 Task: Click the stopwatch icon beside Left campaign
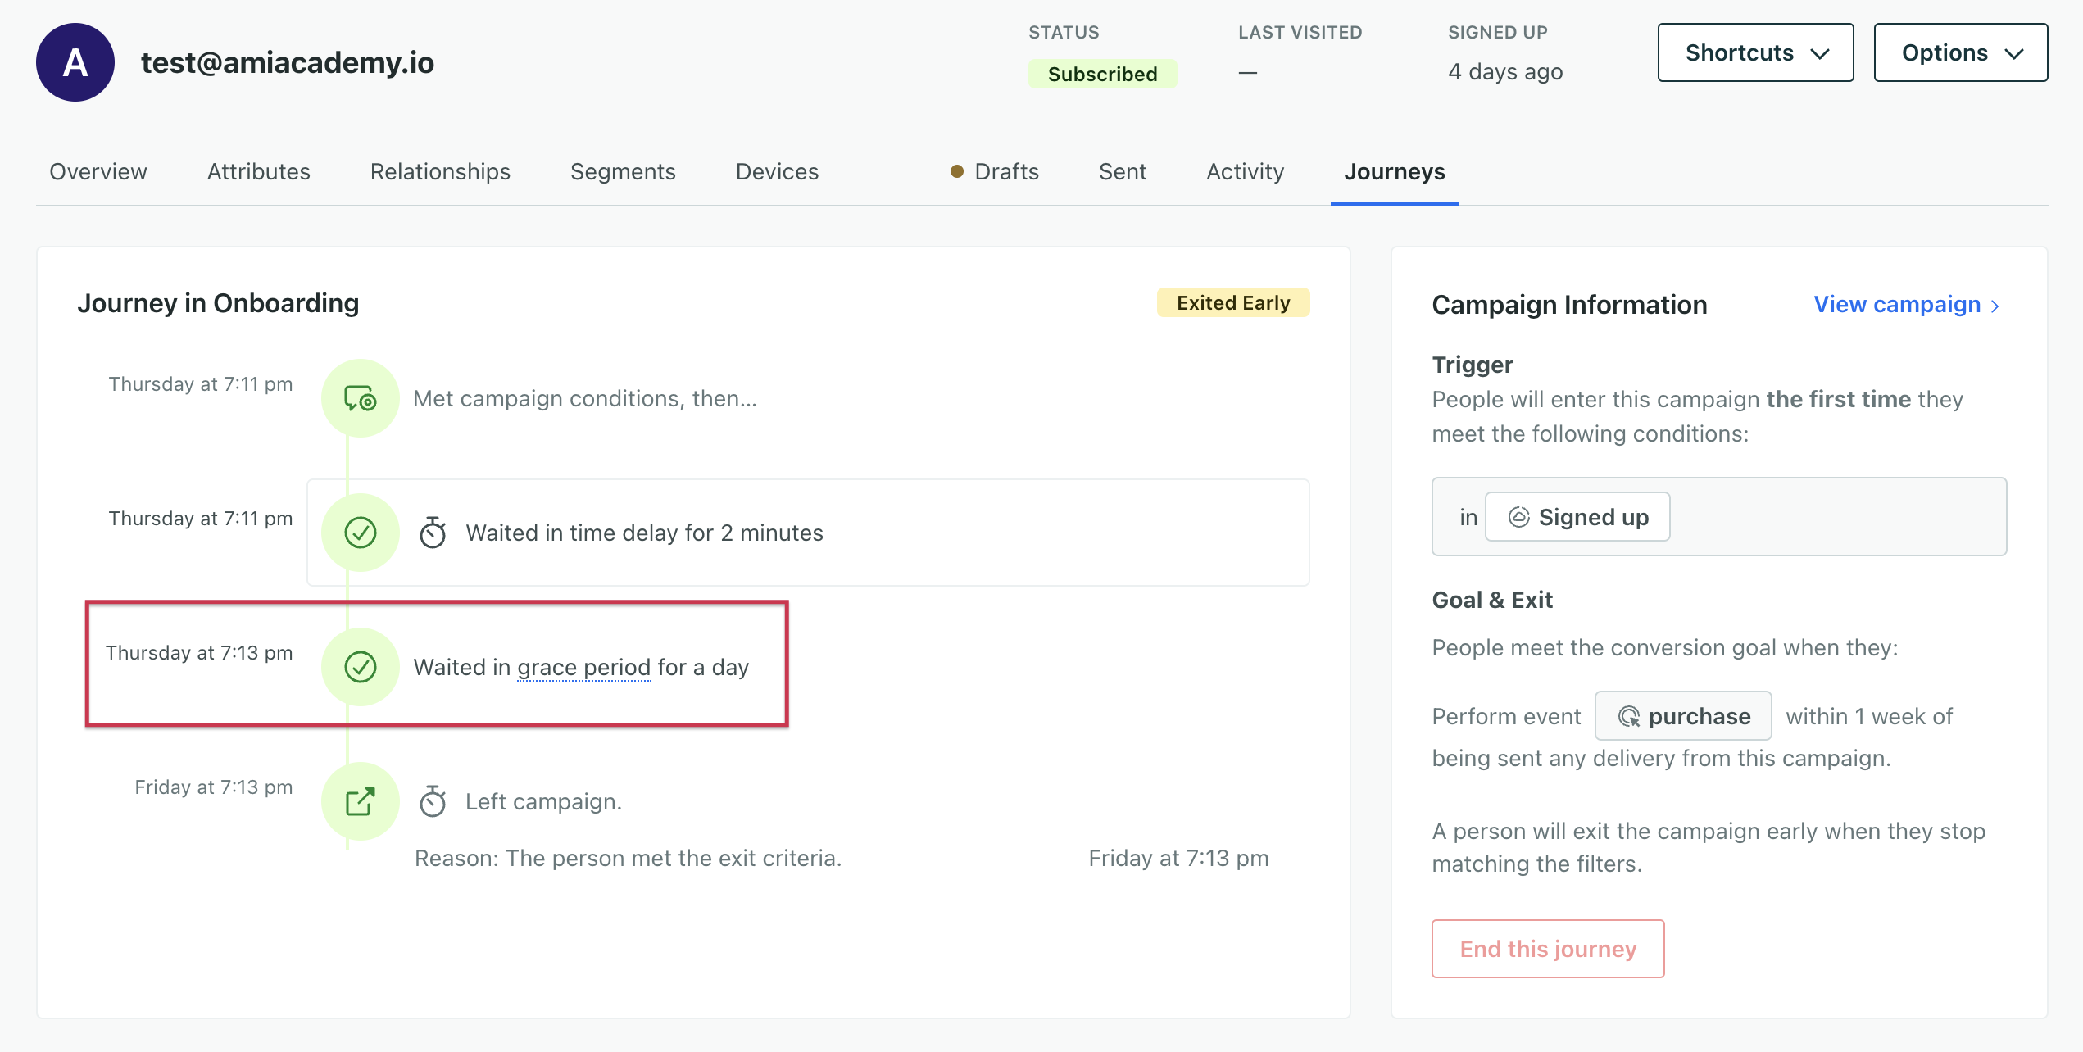[x=433, y=801]
